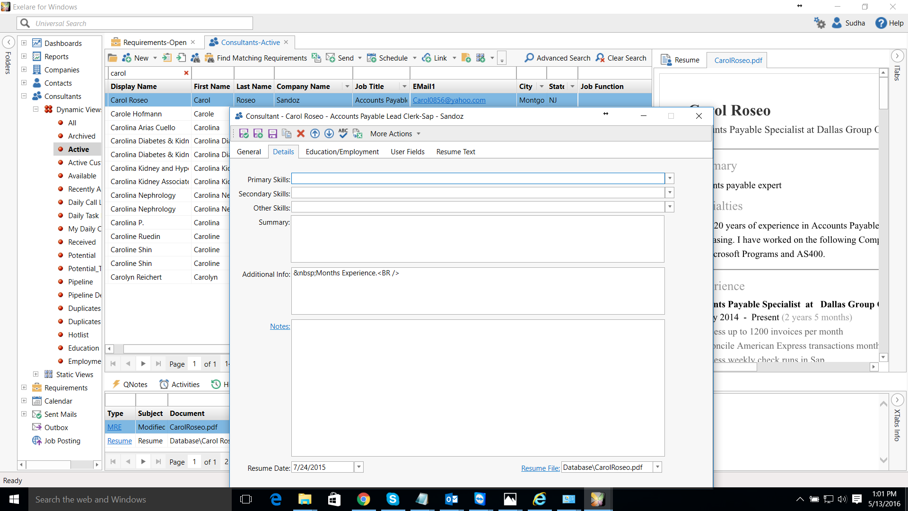Go to next record with down arrow icon
908x511 pixels.
pyautogui.click(x=329, y=134)
